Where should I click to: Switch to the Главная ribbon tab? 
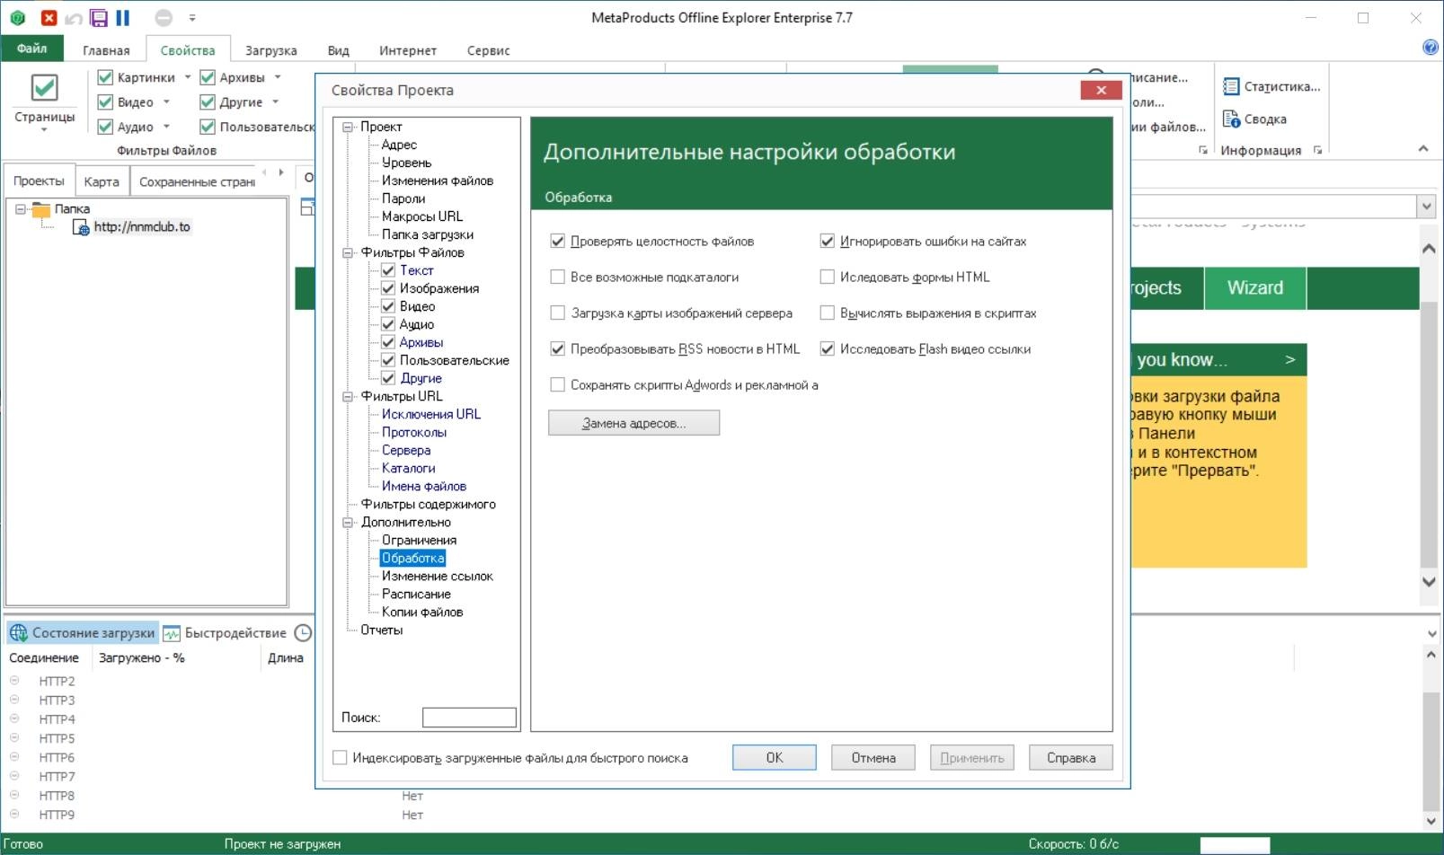106,50
